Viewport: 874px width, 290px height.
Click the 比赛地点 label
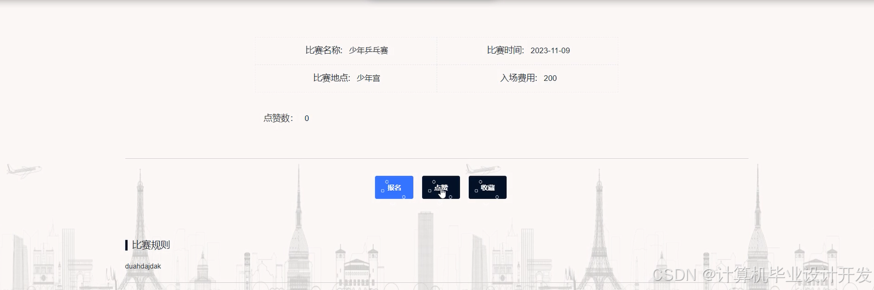click(331, 78)
